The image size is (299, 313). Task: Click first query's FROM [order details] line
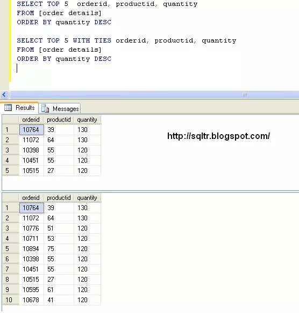click(x=59, y=13)
